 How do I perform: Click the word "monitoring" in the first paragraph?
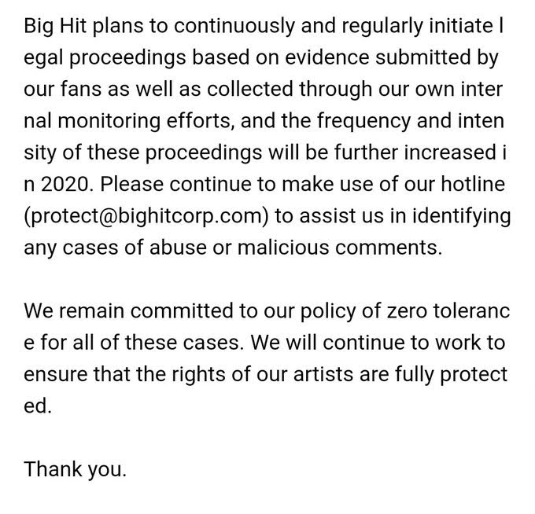[109, 121]
